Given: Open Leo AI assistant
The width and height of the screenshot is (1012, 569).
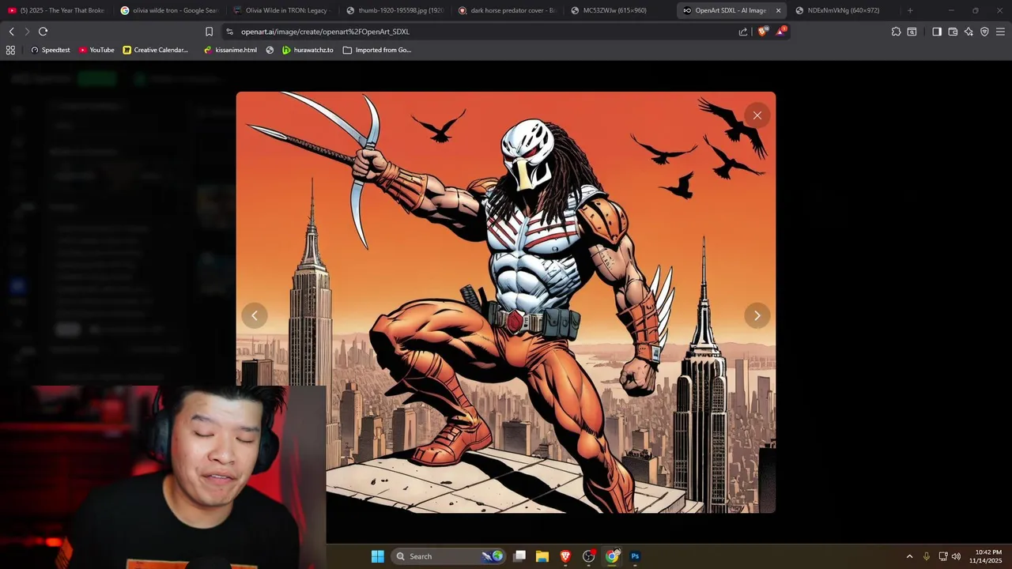Looking at the screenshot, I should point(969,32).
